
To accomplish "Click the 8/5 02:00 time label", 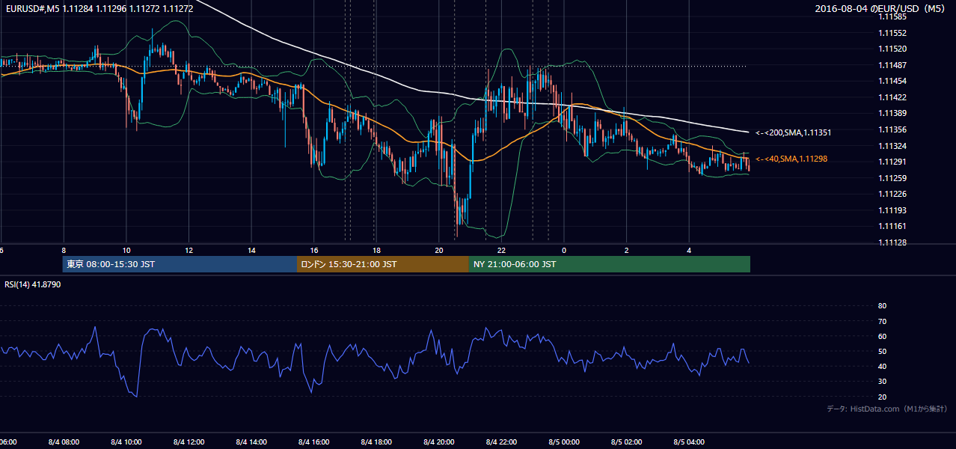I will click(x=627, y=442).
